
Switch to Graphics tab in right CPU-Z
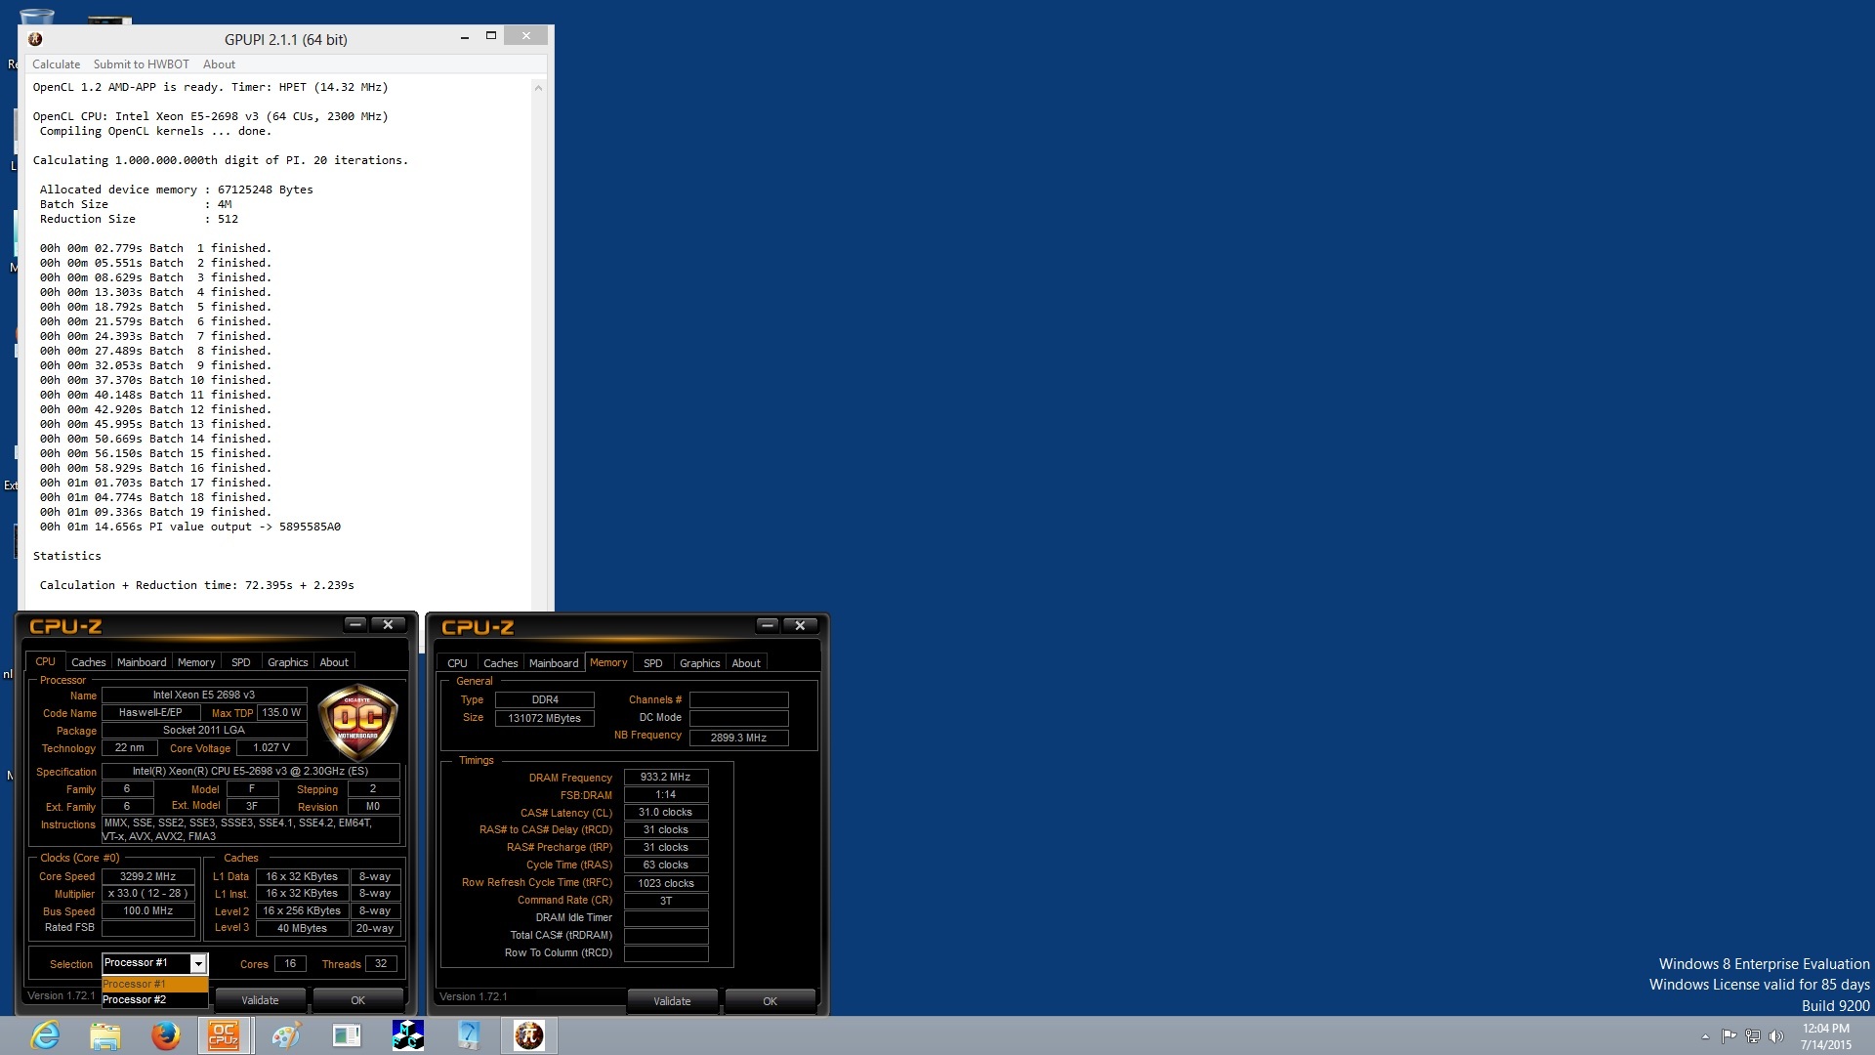(x=700, y=663)
